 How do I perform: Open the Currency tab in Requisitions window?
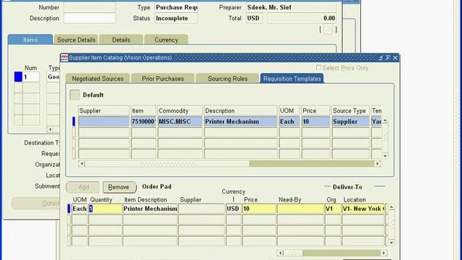(166, 40)
